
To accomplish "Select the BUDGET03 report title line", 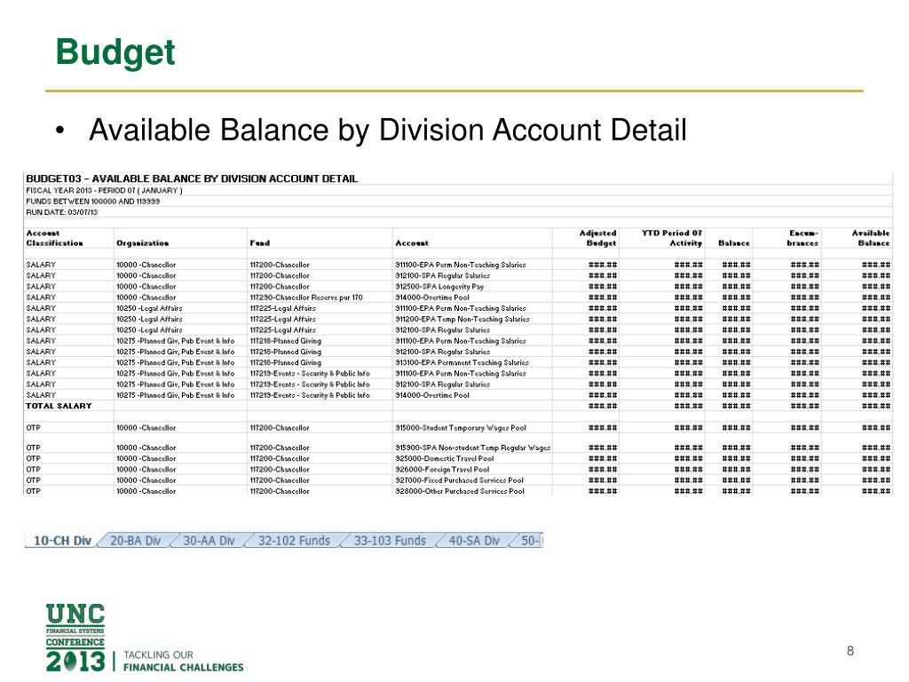I will click(x=192, y=178).
